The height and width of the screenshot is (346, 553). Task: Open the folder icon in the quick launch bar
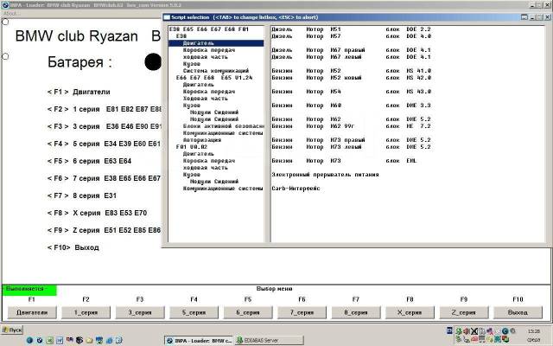coord(89,340)
